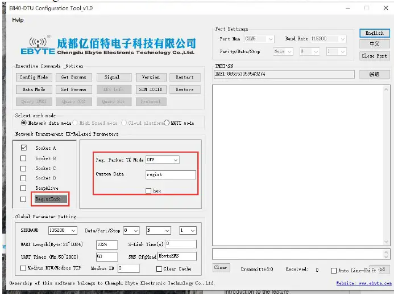Select the KeepAlive list item
394x294 pixels.
click(x=47, y=188)
